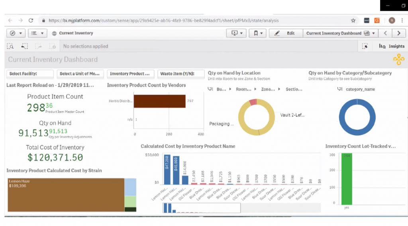The image size is (408, 226).
Task: Open the navigation compass menu
Action: coord(16,33)
